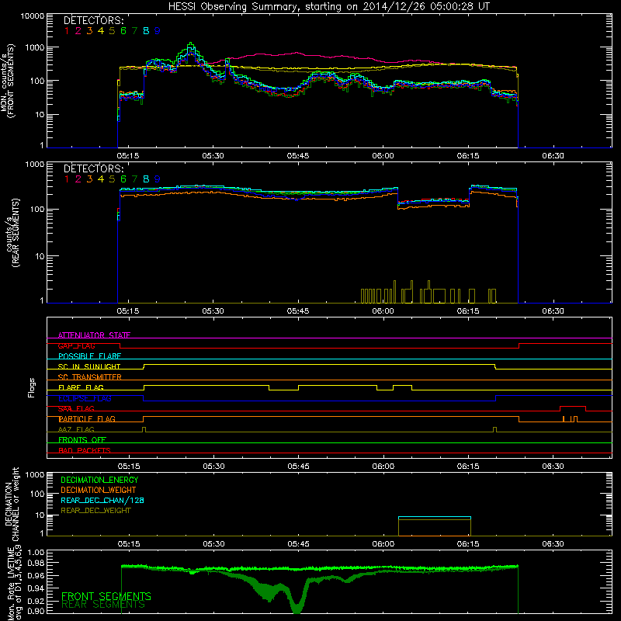Select red detector 1 in front segments legend

(x=67, y=31)
